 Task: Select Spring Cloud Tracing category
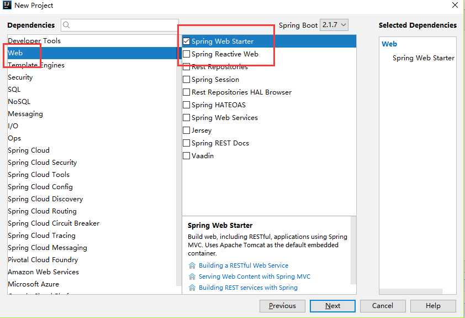(x=92, y=236)
